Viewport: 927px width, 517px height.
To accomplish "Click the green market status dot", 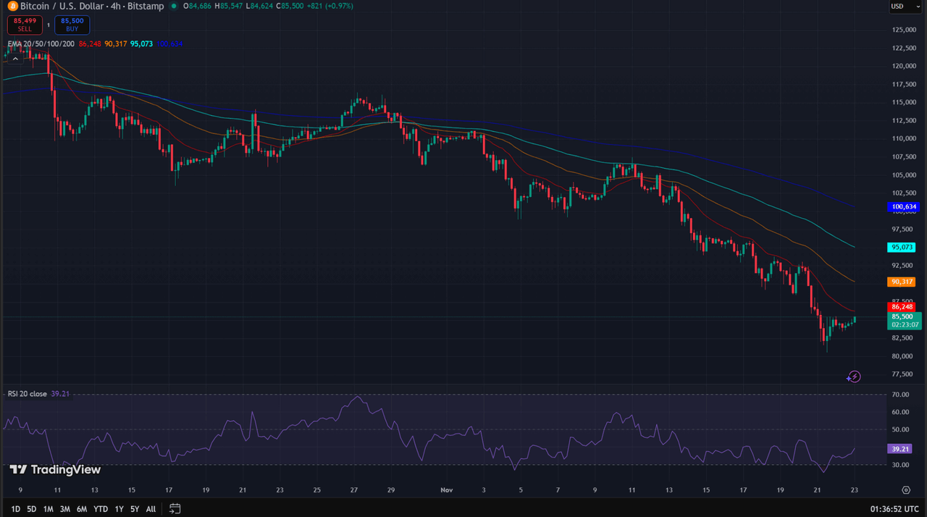I will (x=173, y=6).
